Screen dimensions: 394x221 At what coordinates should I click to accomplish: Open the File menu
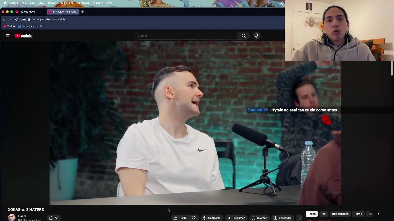(x=24, y=3)
